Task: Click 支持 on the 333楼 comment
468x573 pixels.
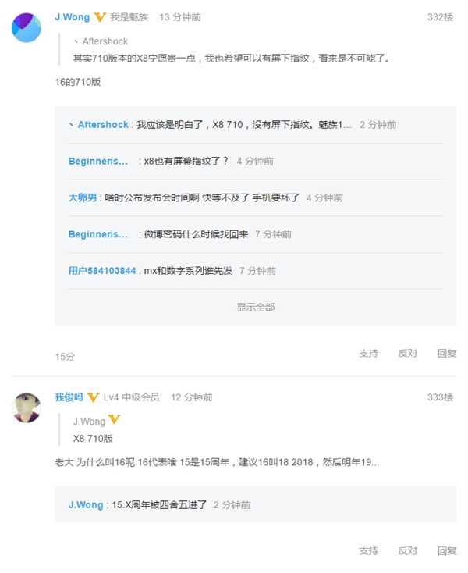Action: coord(368,550)
